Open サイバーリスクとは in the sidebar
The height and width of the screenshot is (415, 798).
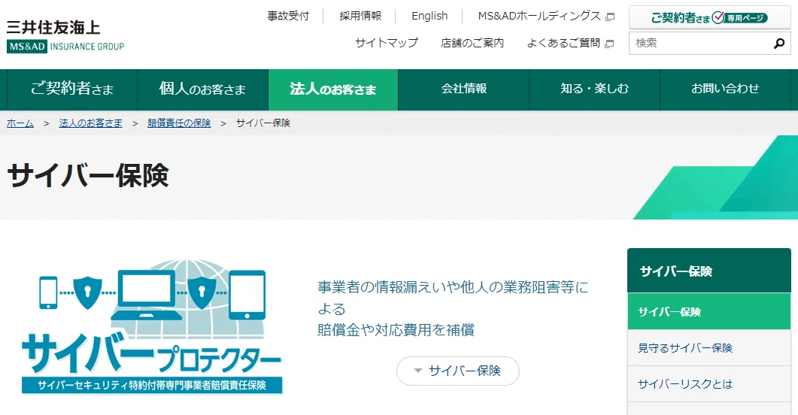coord(709,384)
